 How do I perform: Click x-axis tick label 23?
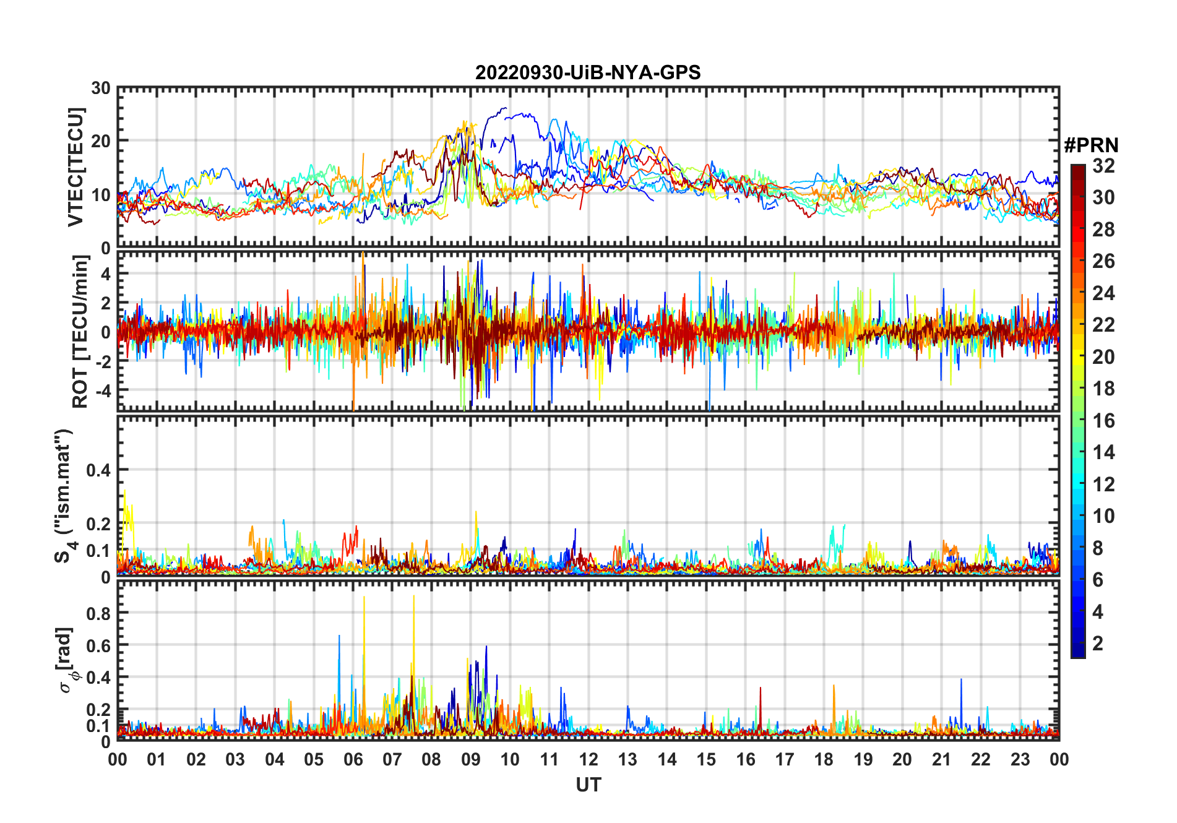tap(1020, 759)
